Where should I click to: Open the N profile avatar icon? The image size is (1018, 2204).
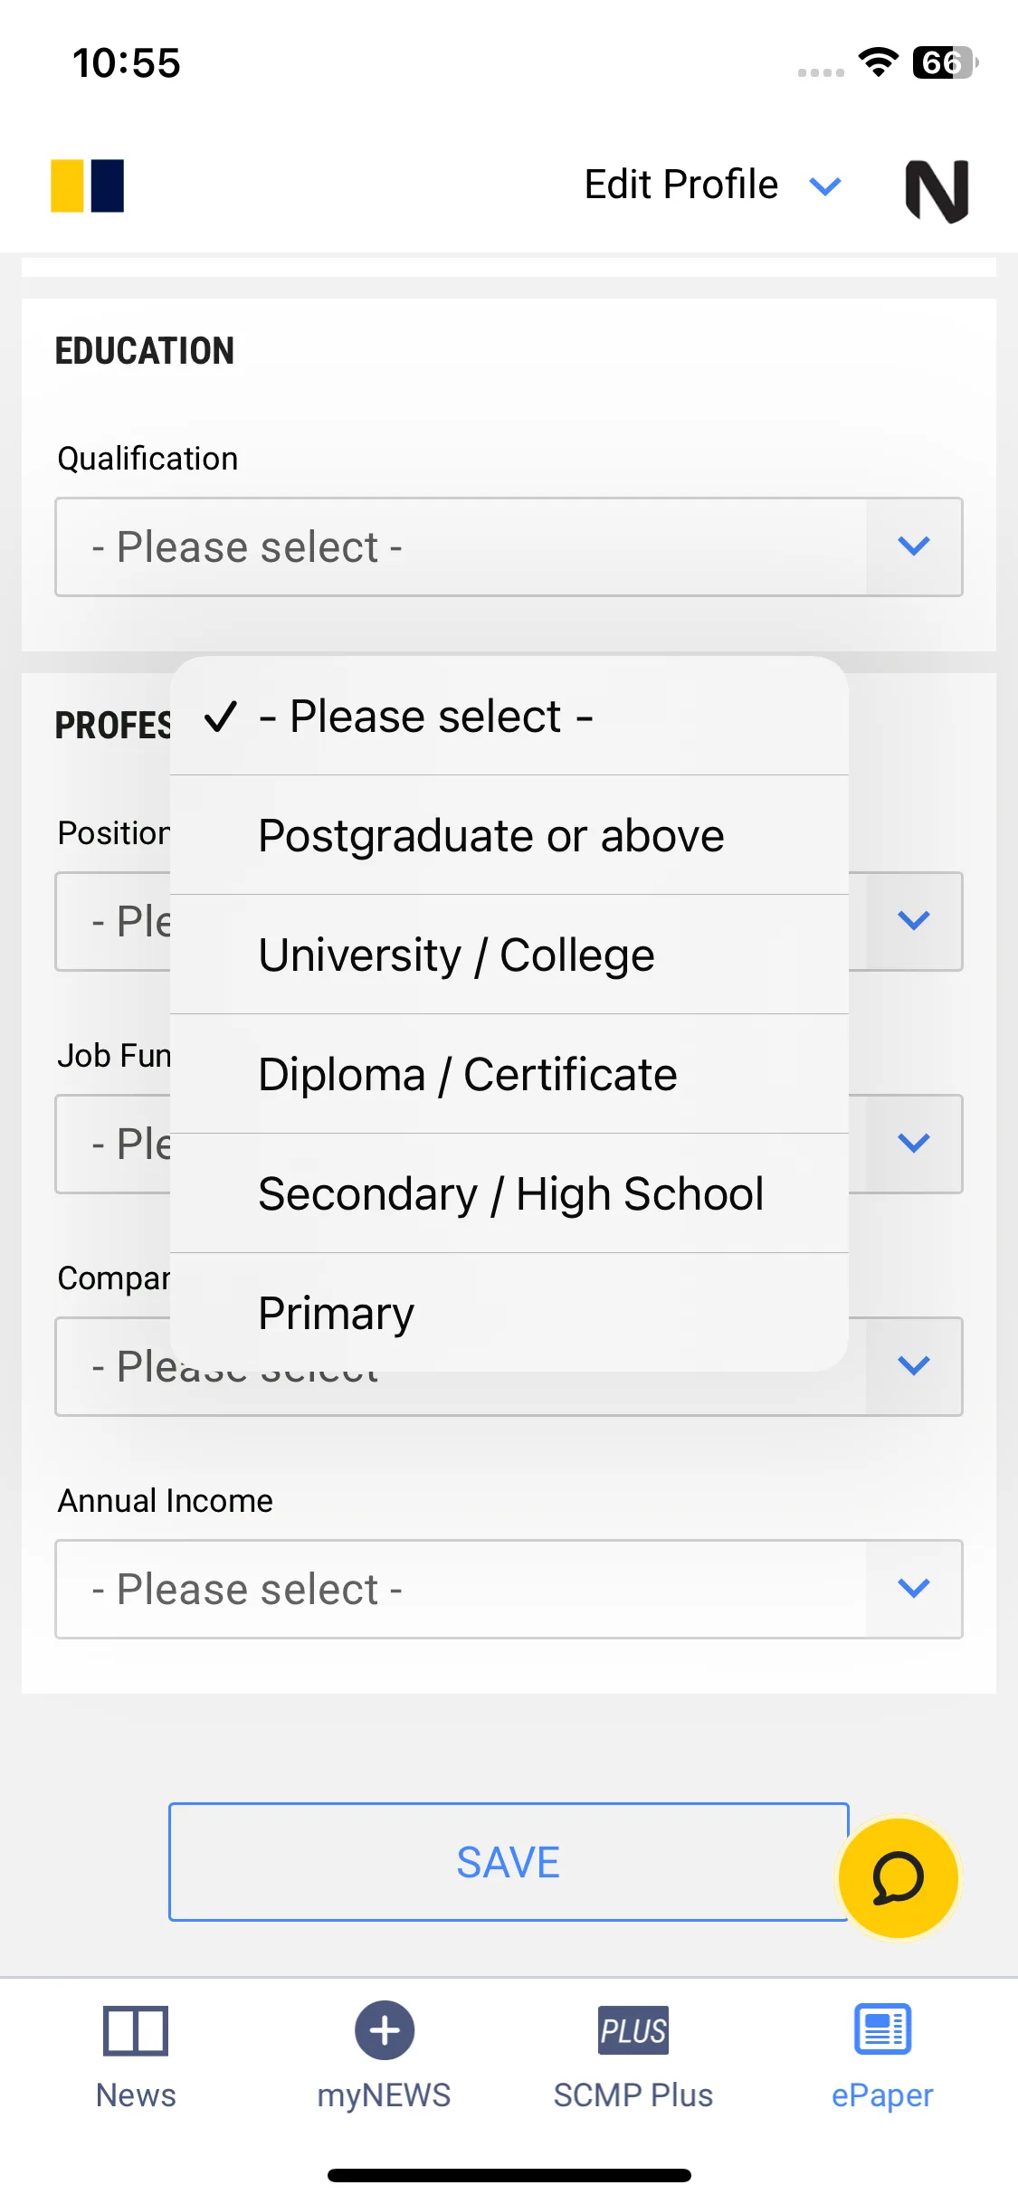click(x=937, y=190)
